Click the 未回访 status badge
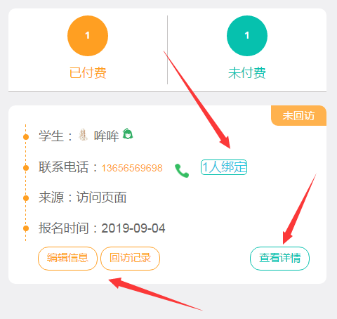 [298, 116]
